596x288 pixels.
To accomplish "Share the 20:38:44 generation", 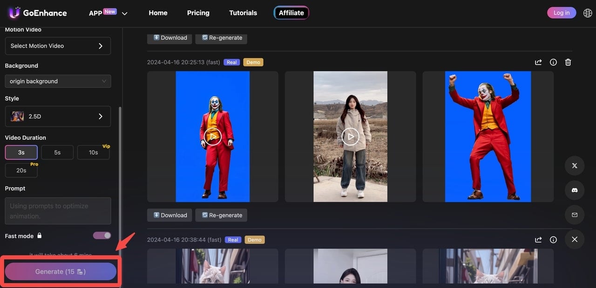I will pyautogui.click(x=538, y=240).
